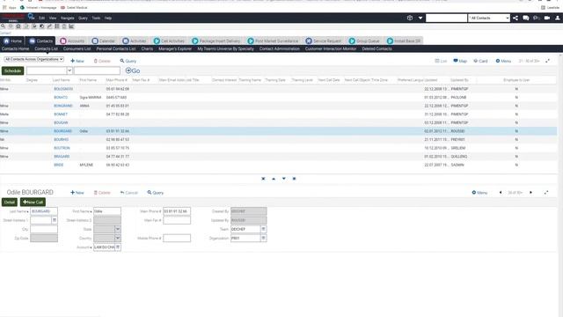Click the video camera icon in the top bar
The image size is (563, 317).
pos(547,18)
